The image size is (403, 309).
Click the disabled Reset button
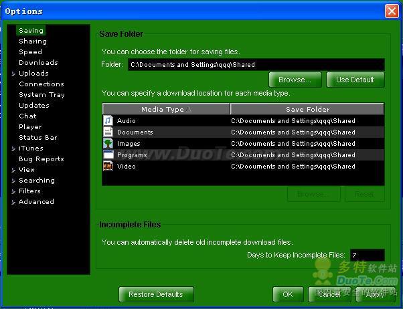365,194
